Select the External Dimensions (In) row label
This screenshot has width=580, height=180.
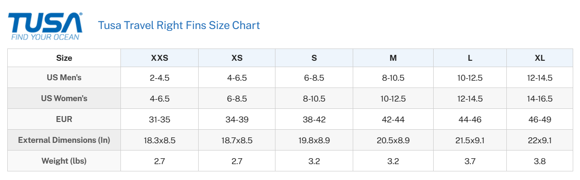coord(64,140)
